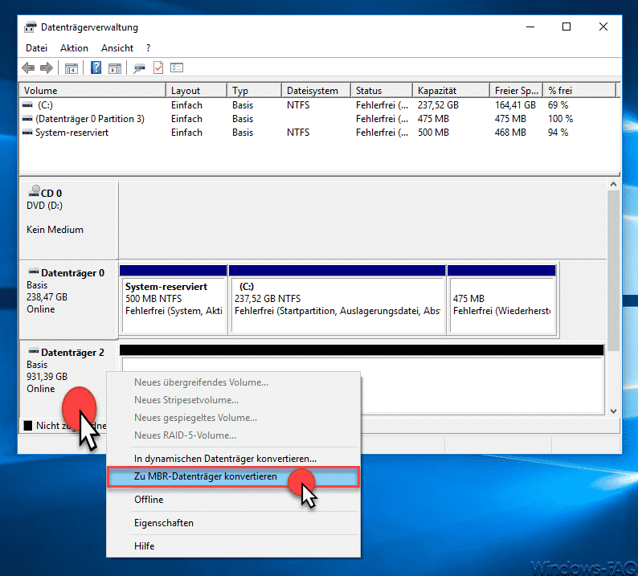Click the checkmark properties toolbar icon
The image size is (638, 576).
158,67
